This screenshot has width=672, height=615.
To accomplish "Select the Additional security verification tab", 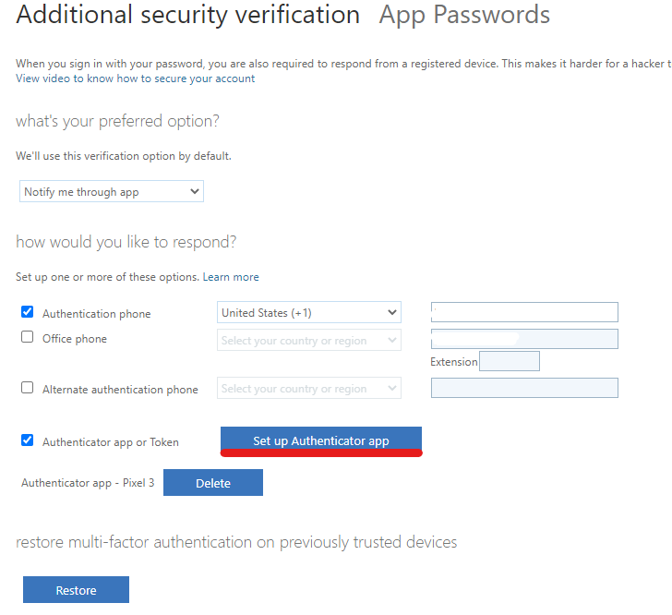I will 187,16.
